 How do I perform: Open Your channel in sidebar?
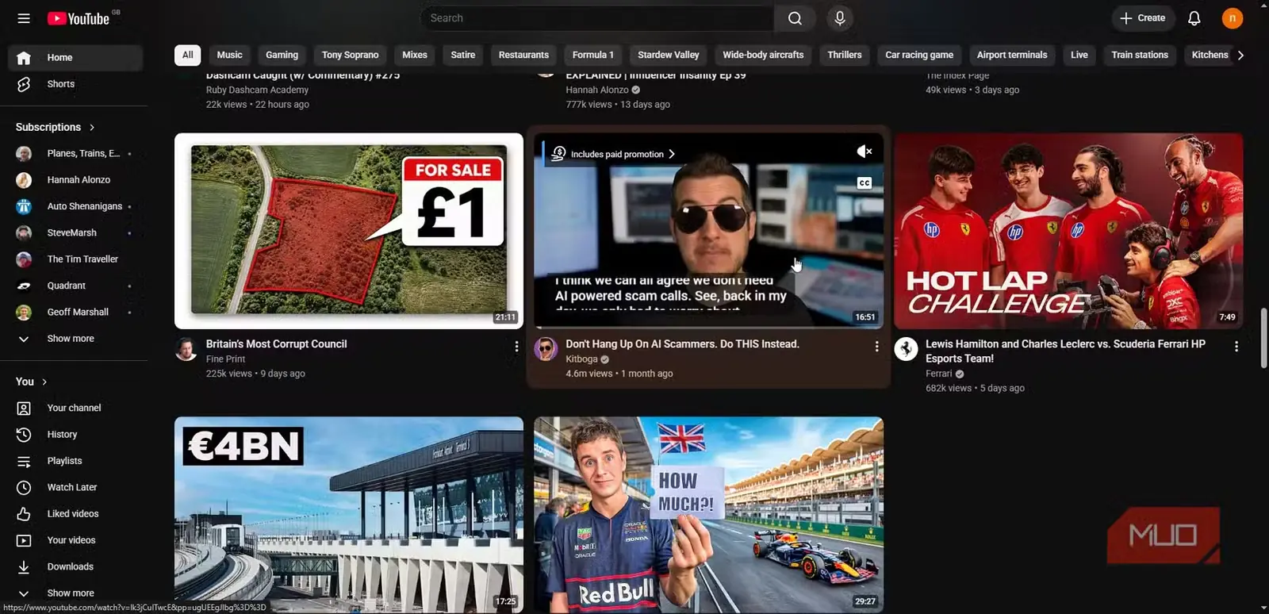pyautogui.click(x=75, y=408)
